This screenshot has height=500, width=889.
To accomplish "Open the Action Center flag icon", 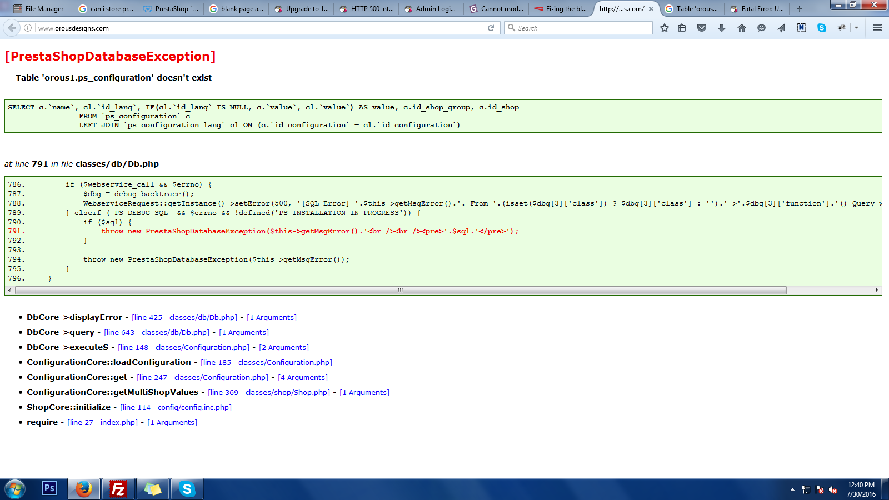I will point(820,489).
